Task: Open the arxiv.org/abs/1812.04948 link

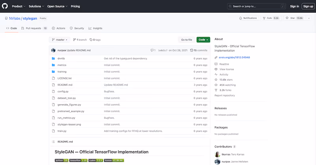Action: [234, 57]
